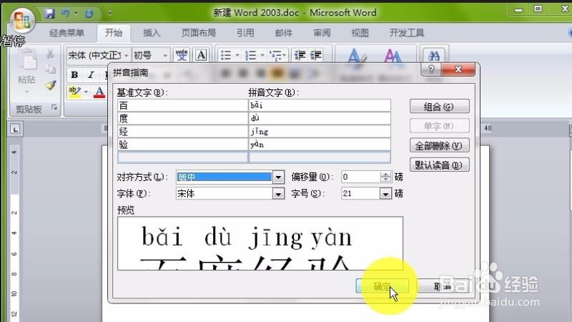This screenshot has width=572, height=322.
Task: Click the pinyin field containing bǎi
Action: click(320, 105)
